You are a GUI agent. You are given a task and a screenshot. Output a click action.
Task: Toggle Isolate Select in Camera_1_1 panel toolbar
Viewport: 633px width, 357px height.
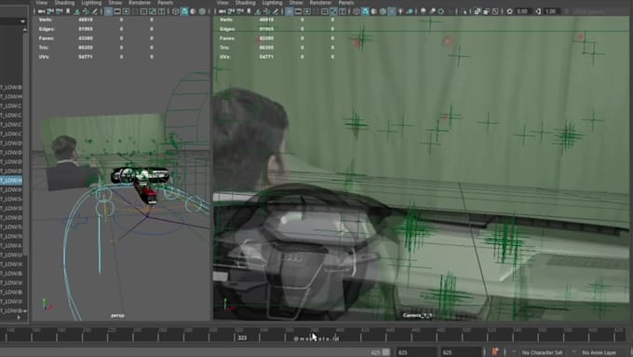(x=465, y=11)
